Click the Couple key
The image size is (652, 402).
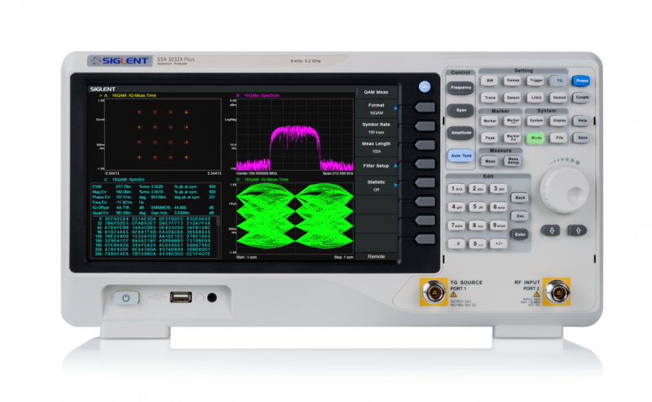pyautogui.click(x=581, y=98)
